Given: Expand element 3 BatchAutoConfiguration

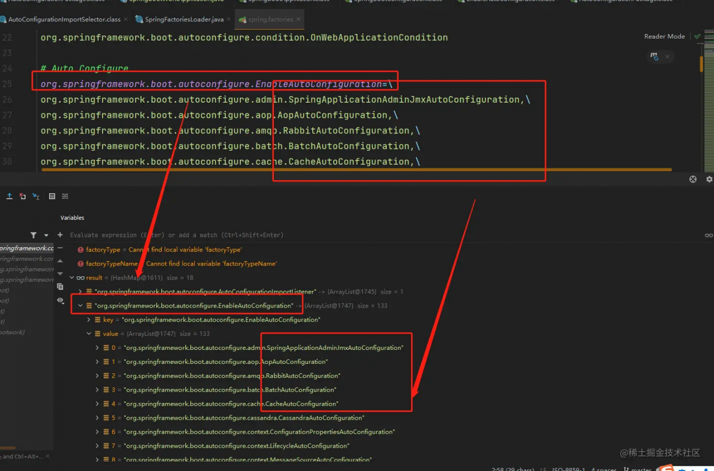Looking at the screenshot, I should click(98, 390).
